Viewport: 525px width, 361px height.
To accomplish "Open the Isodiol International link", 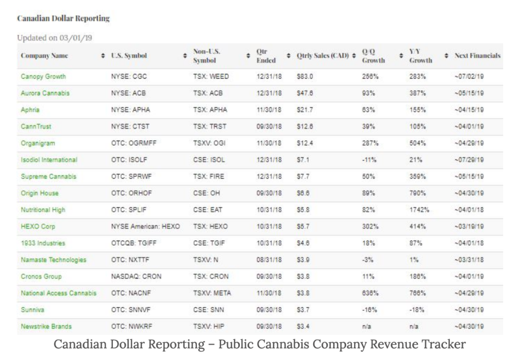I will tap(49, 160).
